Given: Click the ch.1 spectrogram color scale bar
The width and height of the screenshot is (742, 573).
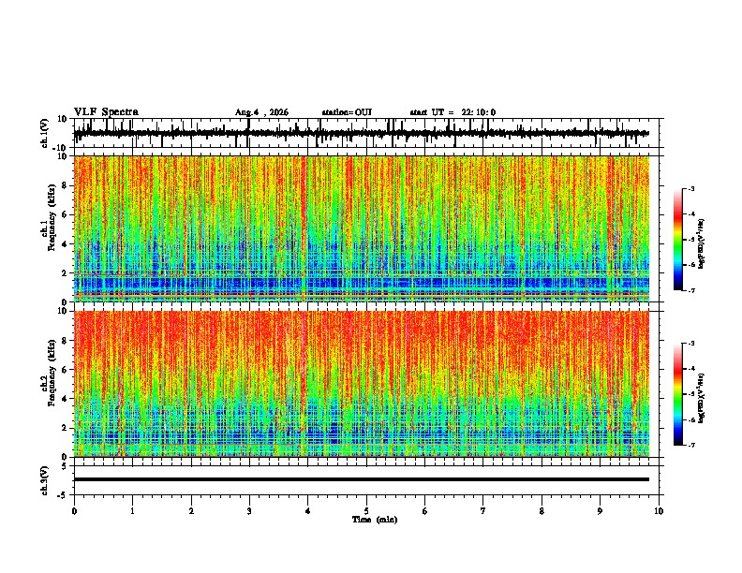Looking at the screenshot, I should (x=677, y=240).
